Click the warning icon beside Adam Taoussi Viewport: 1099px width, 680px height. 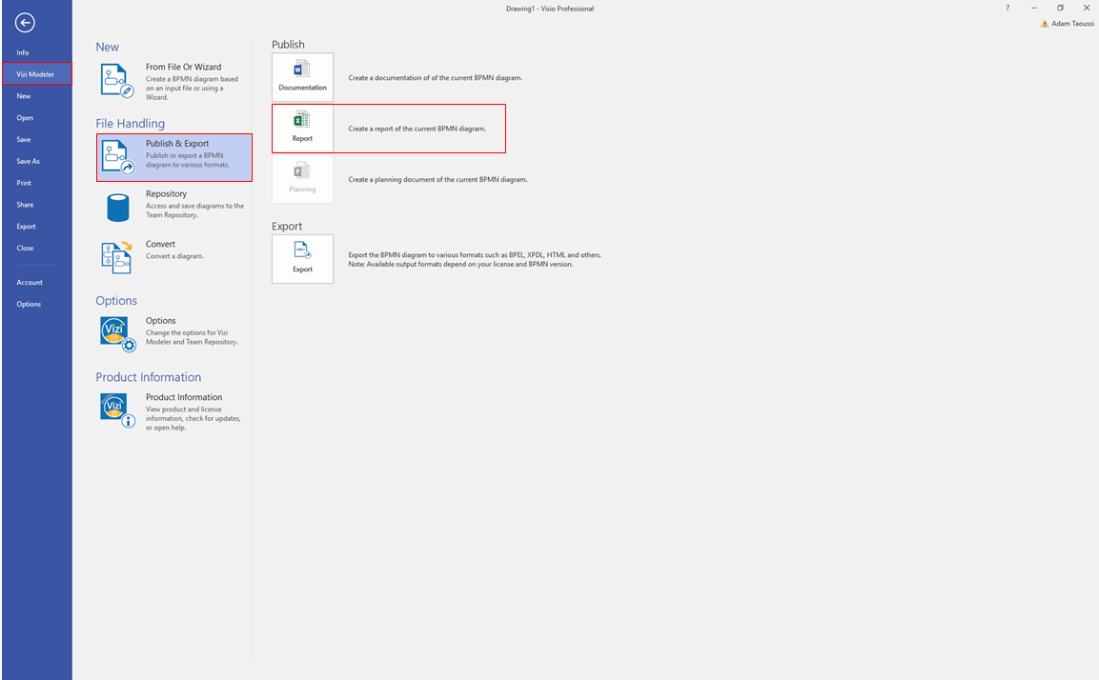pos(1045,24)
